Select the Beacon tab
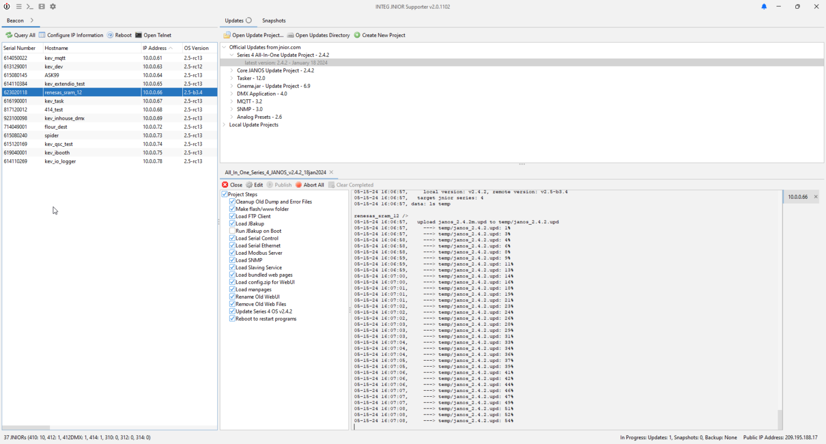The image size is (826, 444). 15,21
